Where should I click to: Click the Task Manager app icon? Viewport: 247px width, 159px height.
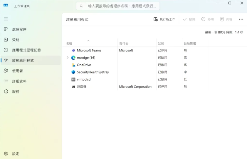click(6, 6)
